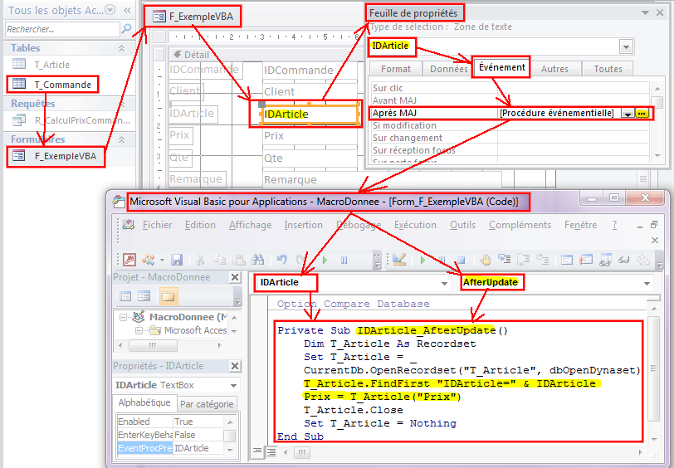674x468 pixels.
Task: Select the Alphabétique tab in Propriétés
Action: coord(144,402)
